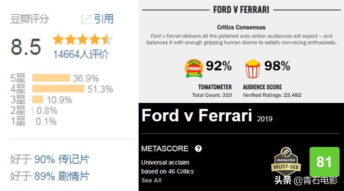Screen dimensions: 344x191
Task: Click the 头条 @青石电影 watermark
Action: coord(306,180)
